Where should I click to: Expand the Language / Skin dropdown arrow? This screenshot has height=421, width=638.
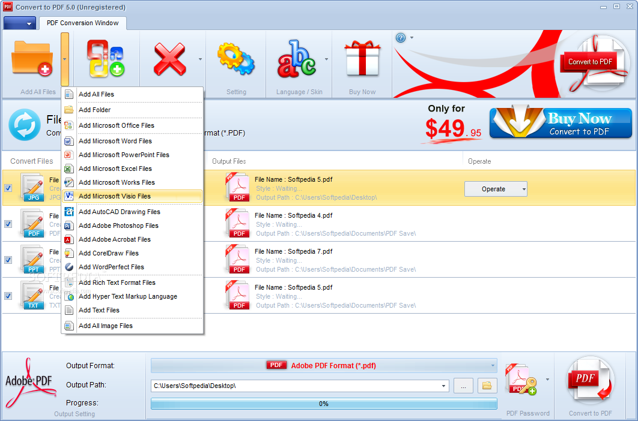(x=326, y=59)
